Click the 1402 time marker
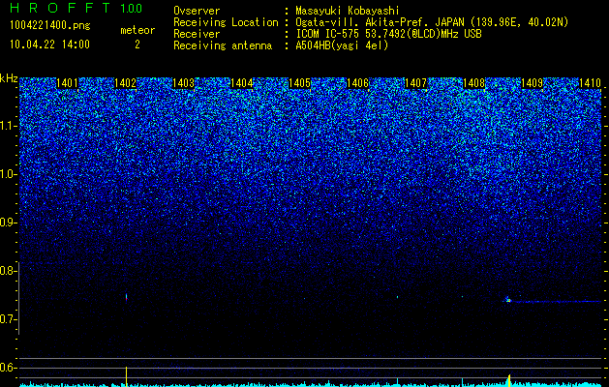The height and width of the screenshot is (387, 609). point(126,83)
